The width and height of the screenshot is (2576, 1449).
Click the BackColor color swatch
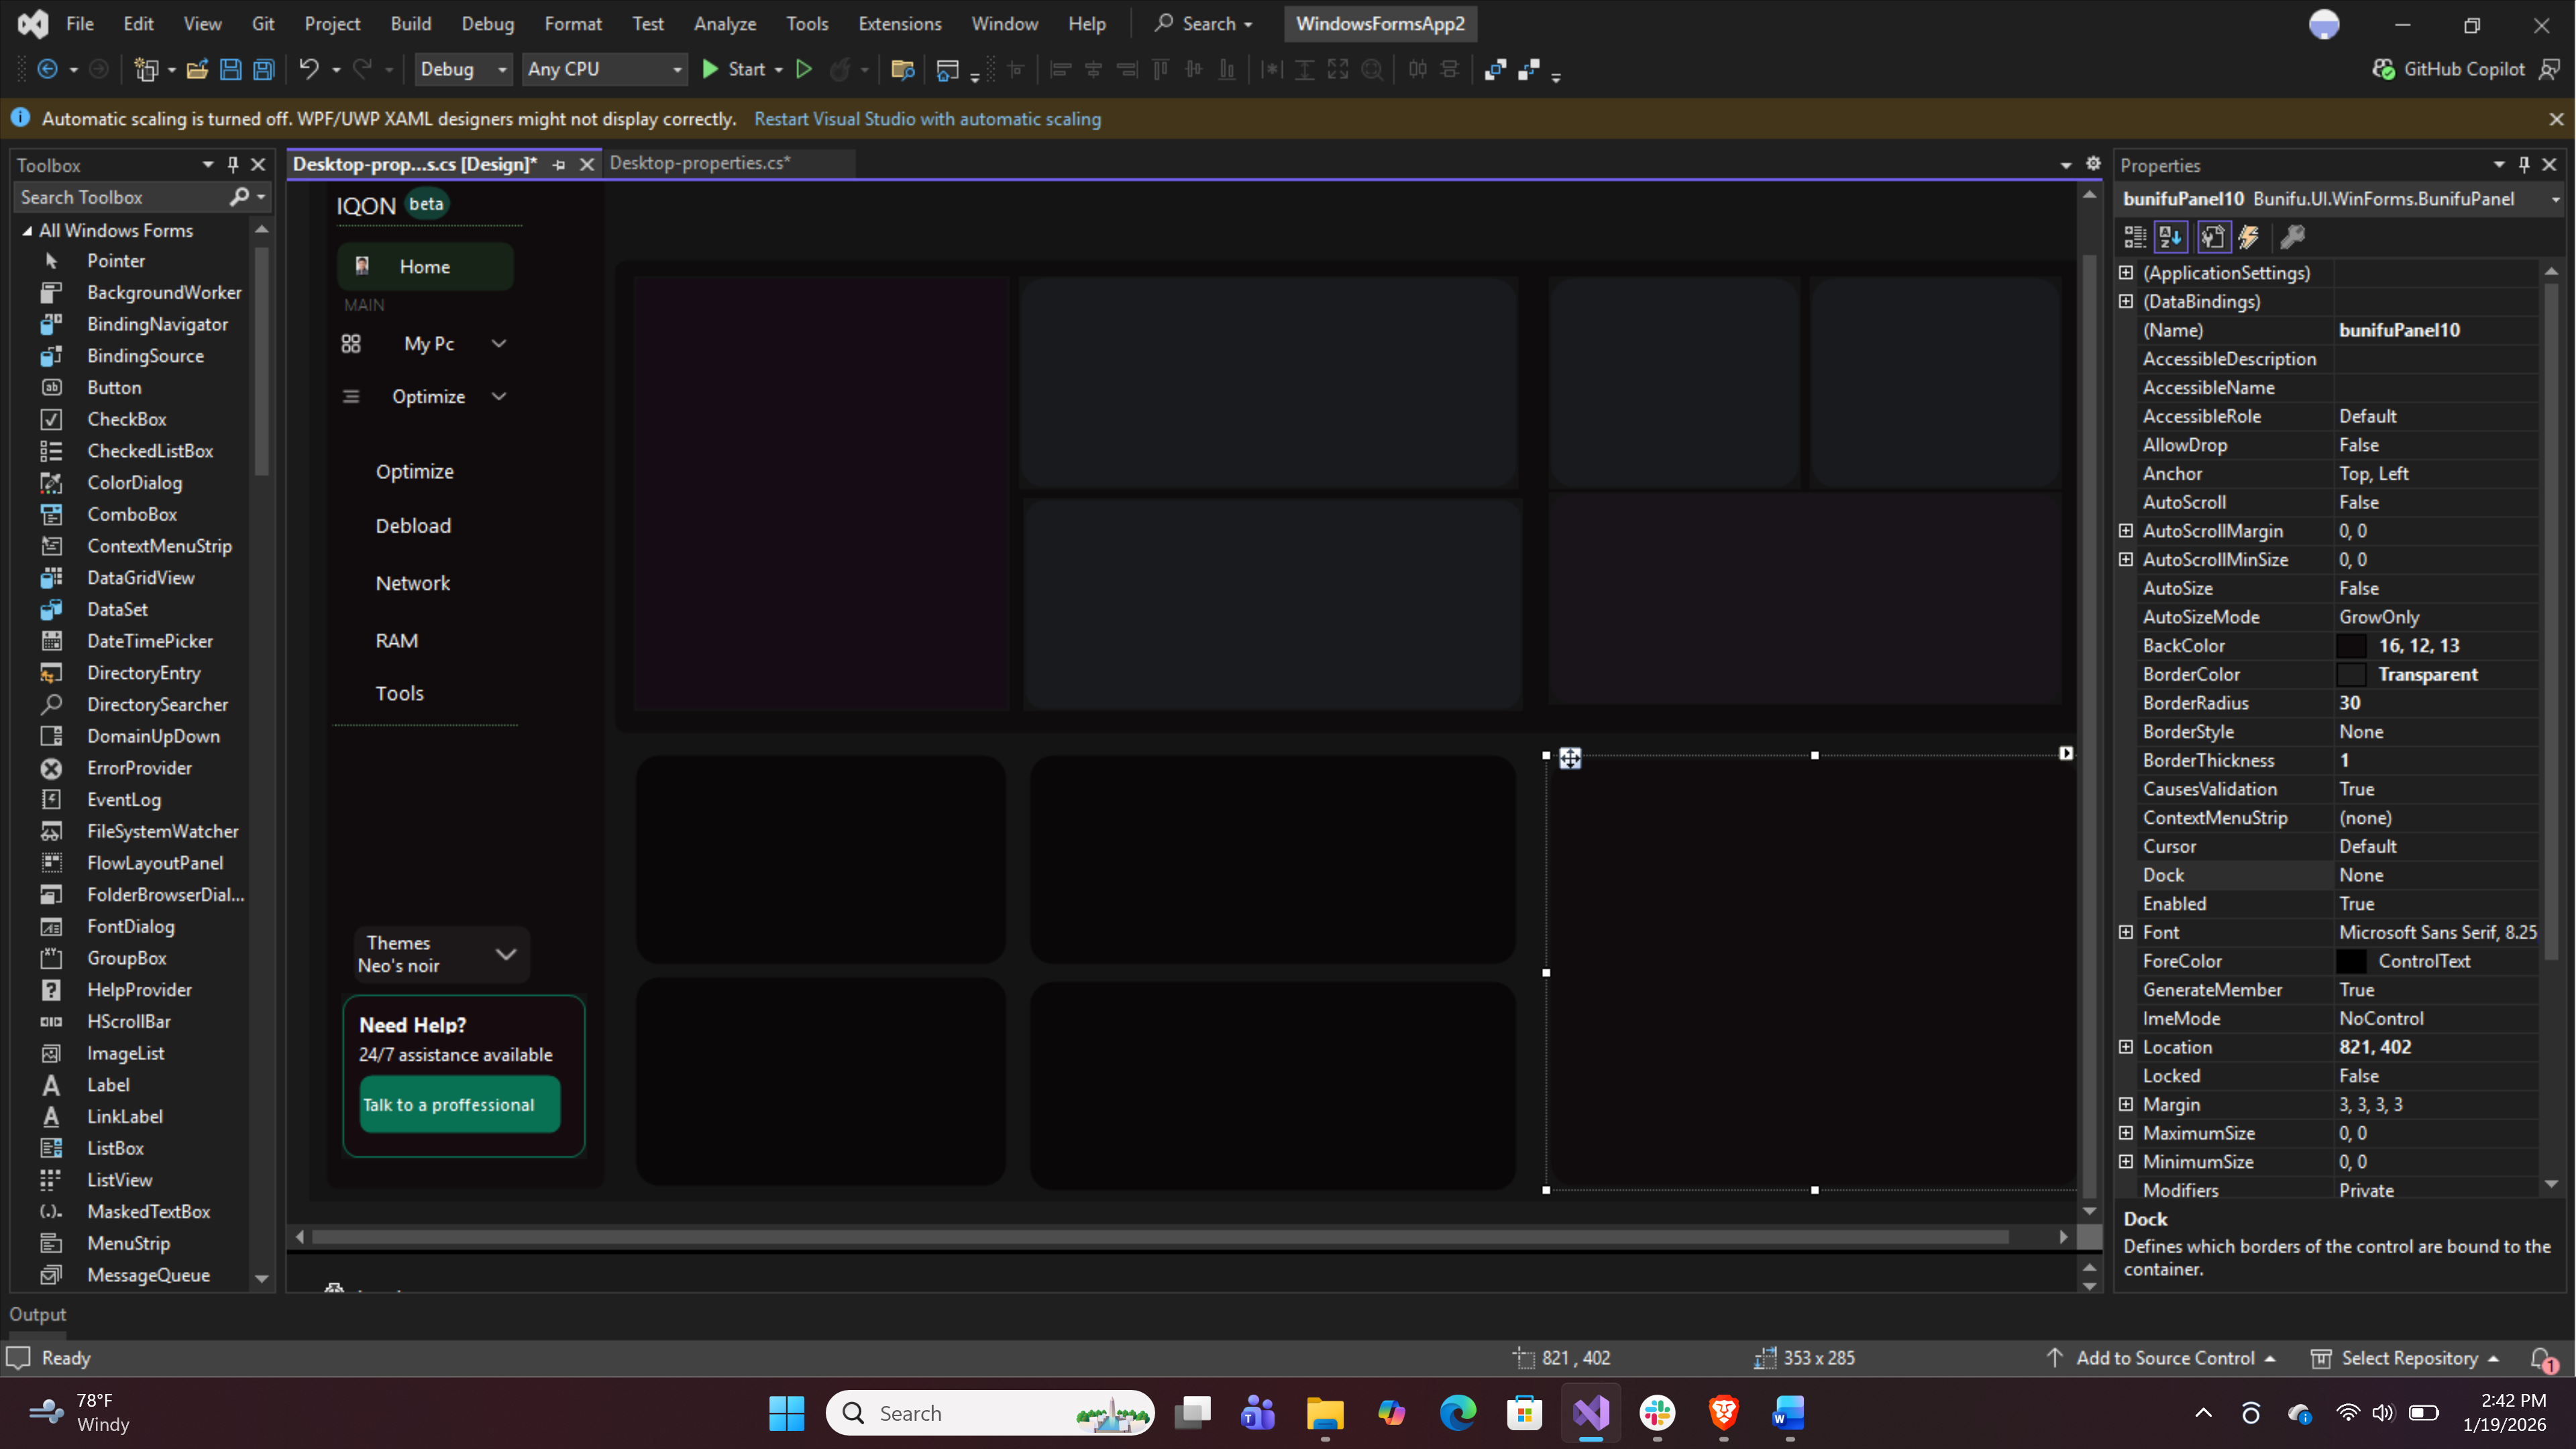pos(2352,645)
